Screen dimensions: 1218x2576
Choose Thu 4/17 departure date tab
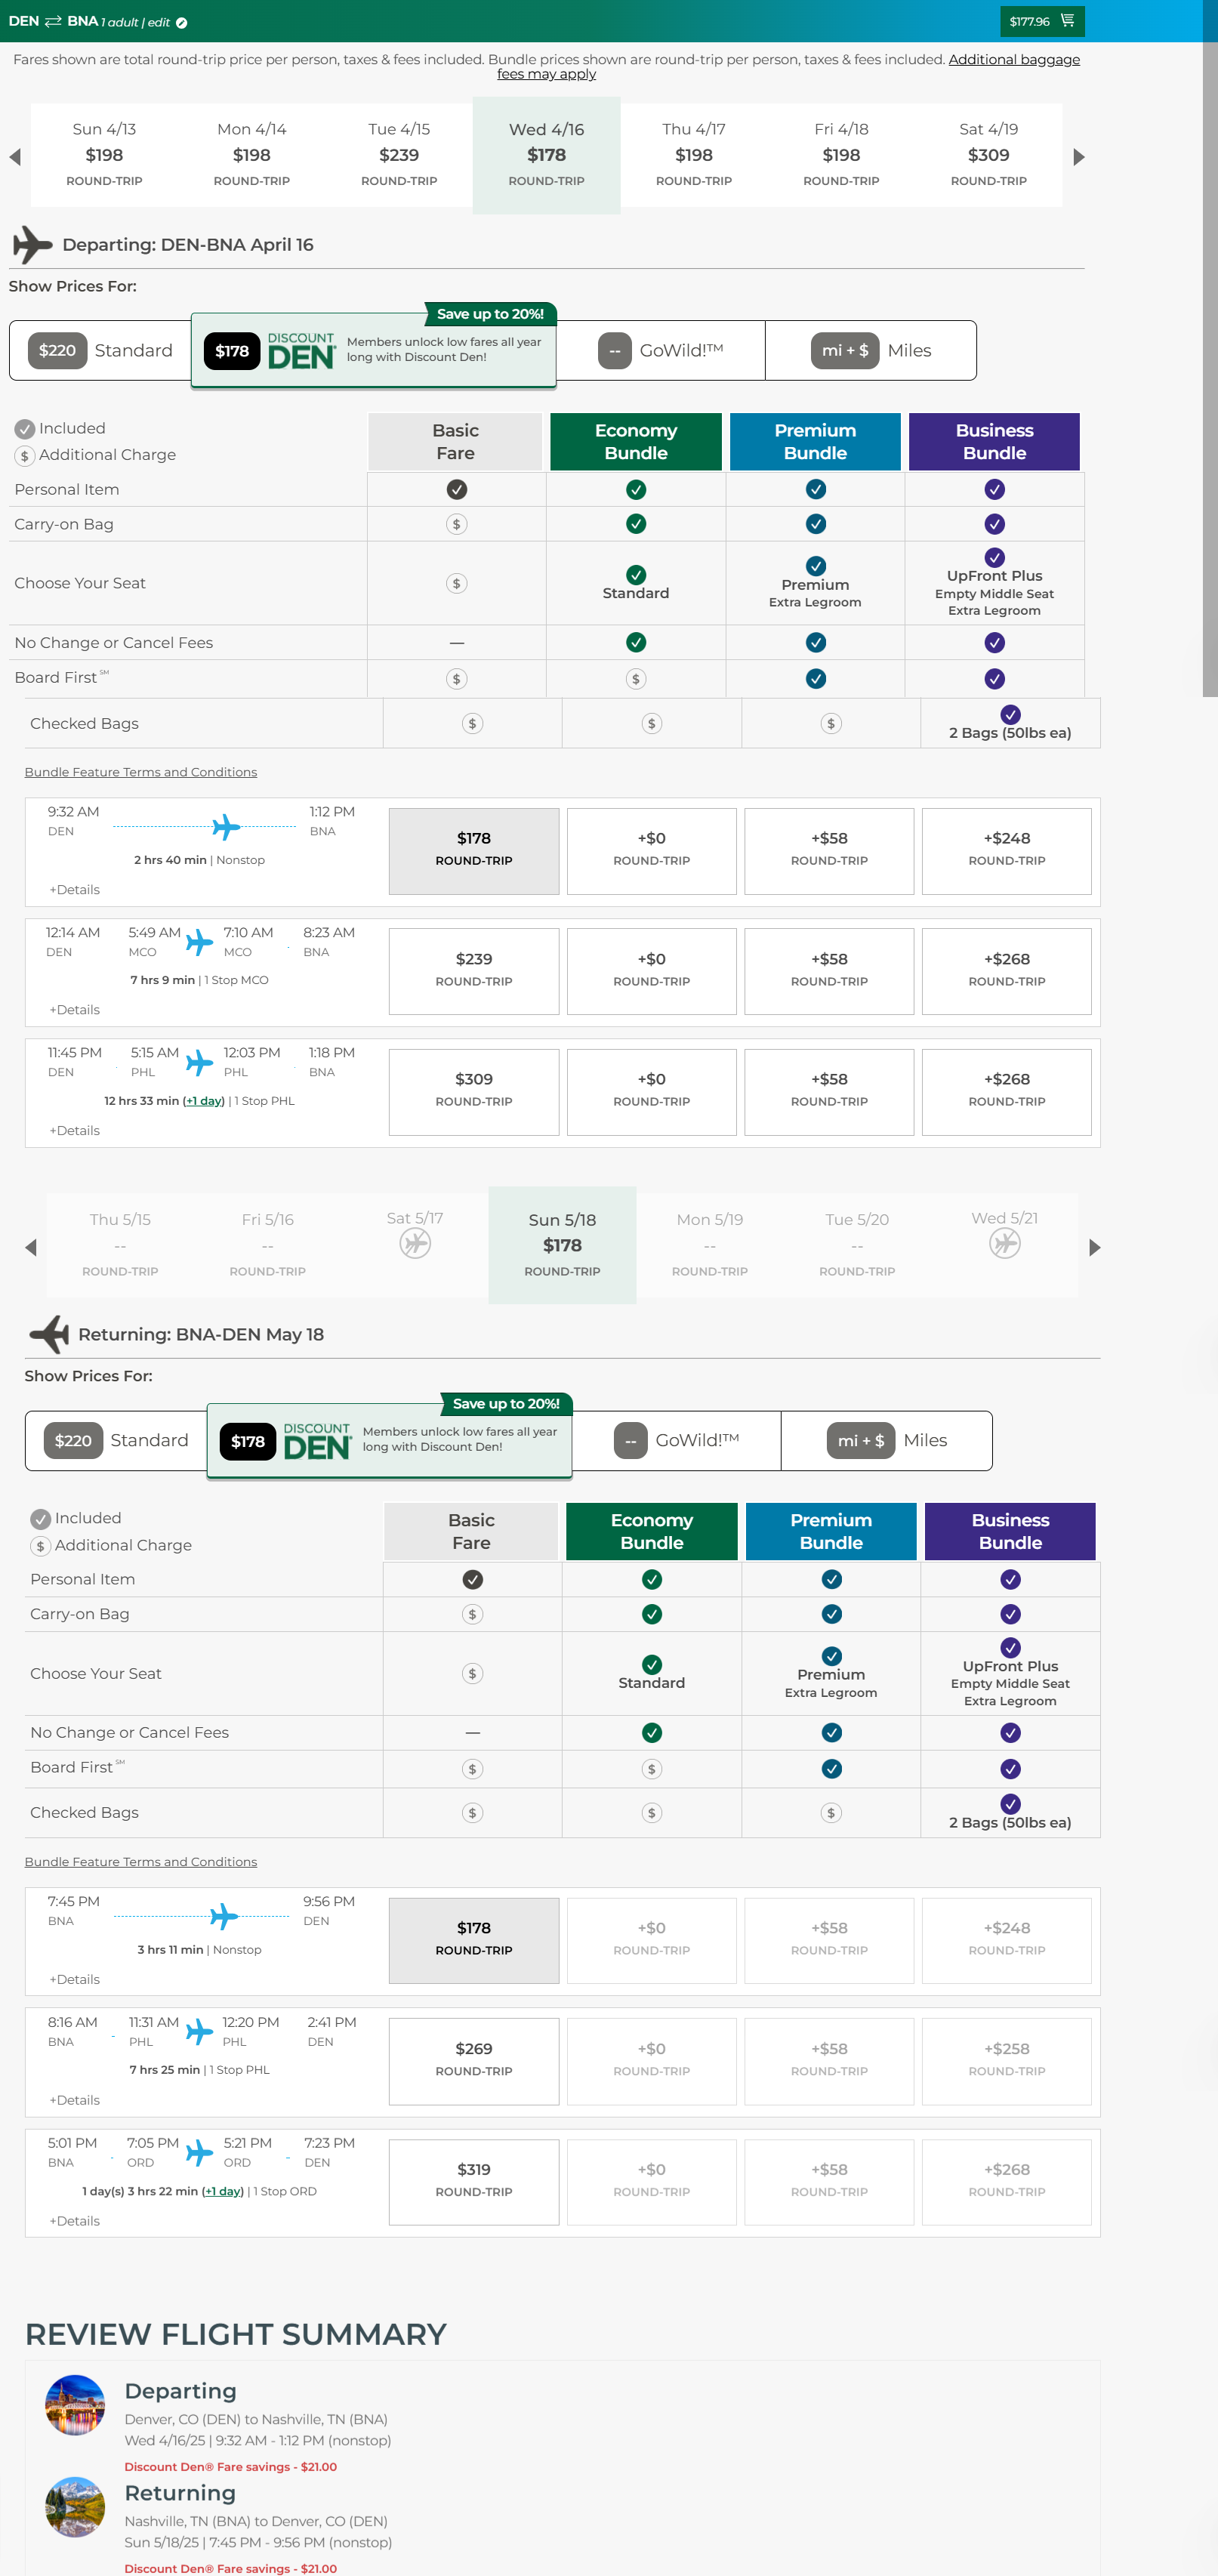[694, 155]
